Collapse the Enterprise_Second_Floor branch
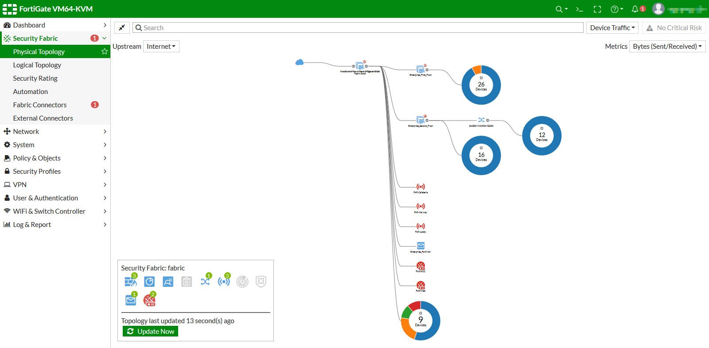Viewport: 709px width, 348px height. (427, 120)
